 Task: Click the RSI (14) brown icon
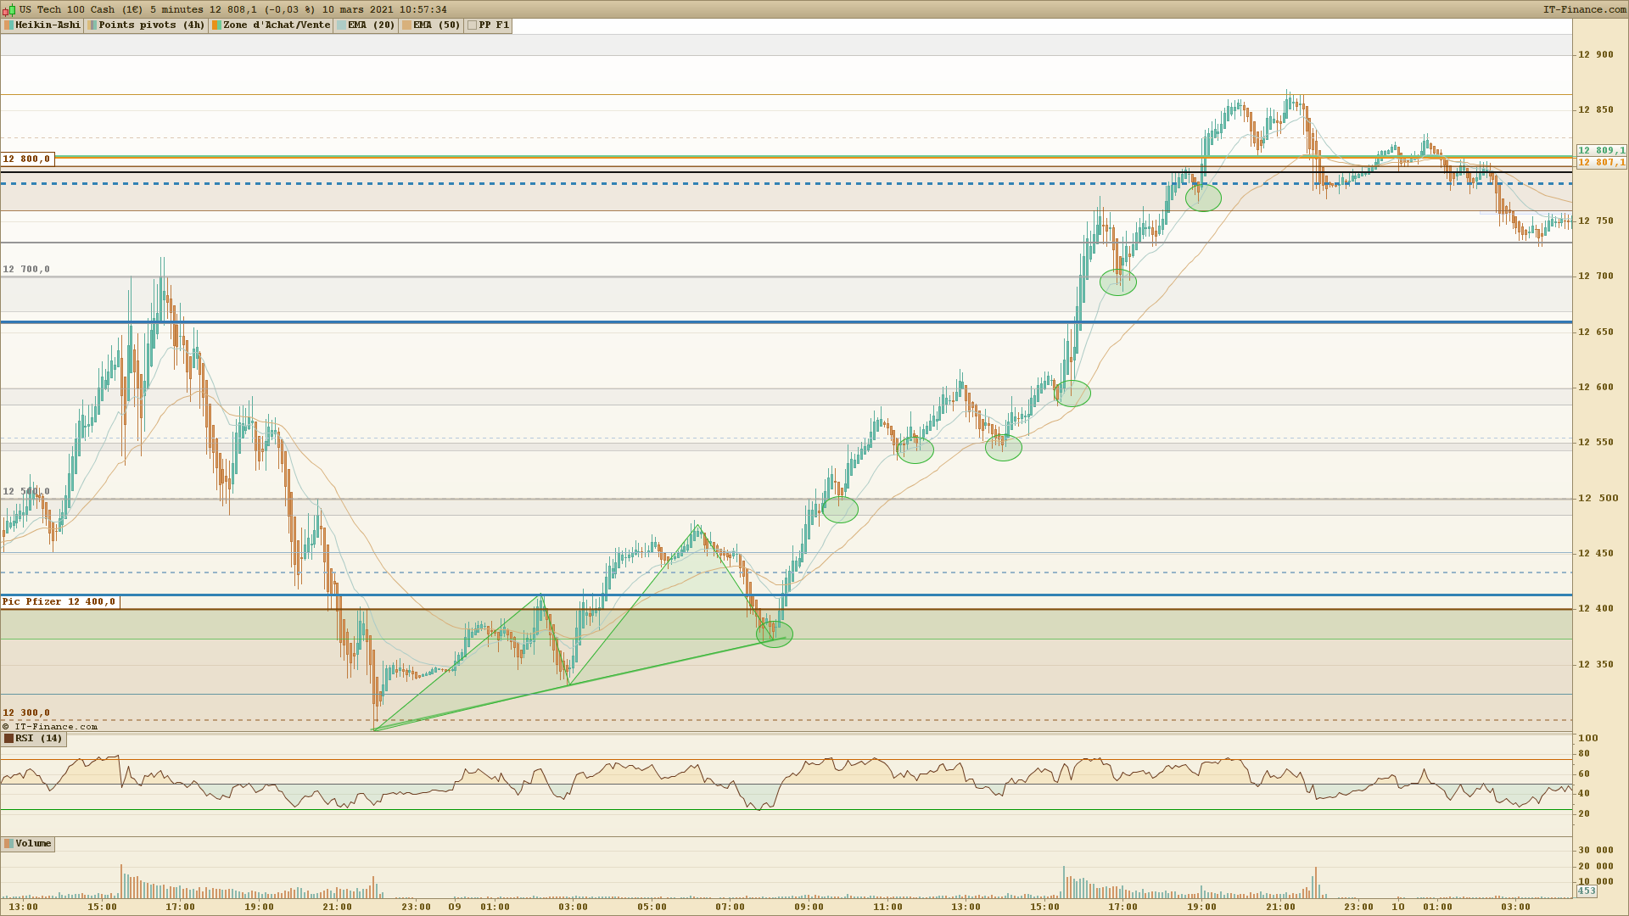coord(8,739)
